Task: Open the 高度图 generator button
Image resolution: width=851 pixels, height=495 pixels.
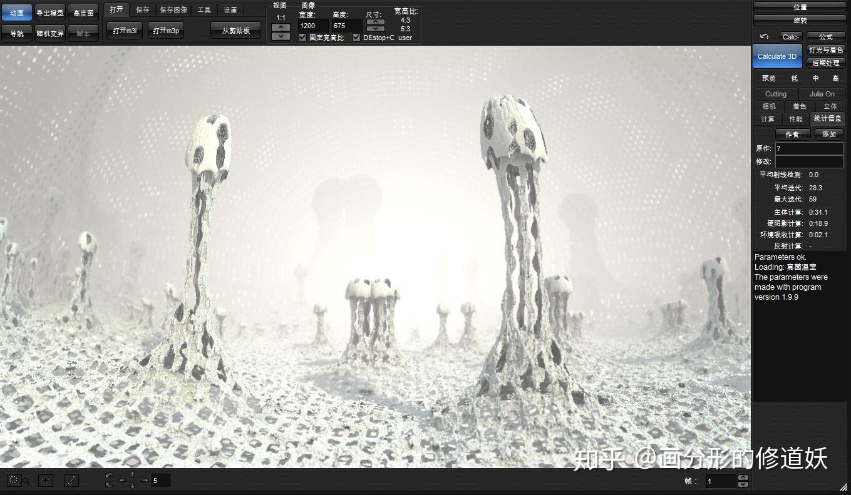Action: 83,13
